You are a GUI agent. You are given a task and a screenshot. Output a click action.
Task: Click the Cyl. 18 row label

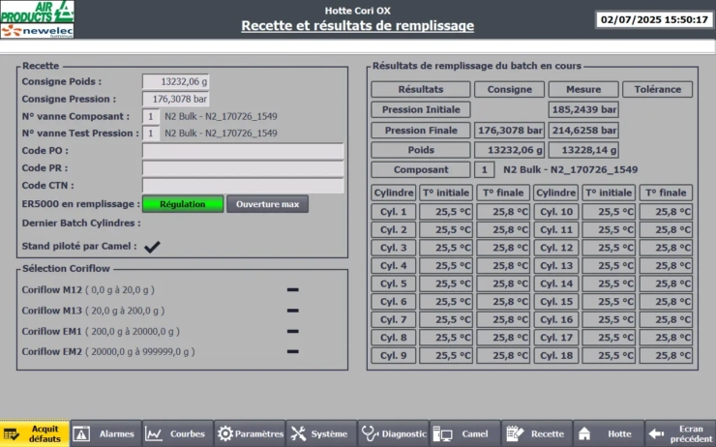556,356
